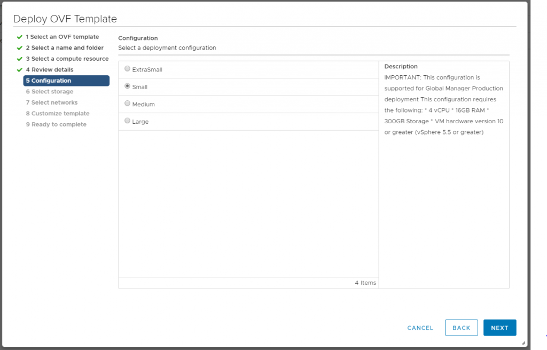Select the ExtraSmall radio button
547x350 pixels.
[x=127, y=69]
